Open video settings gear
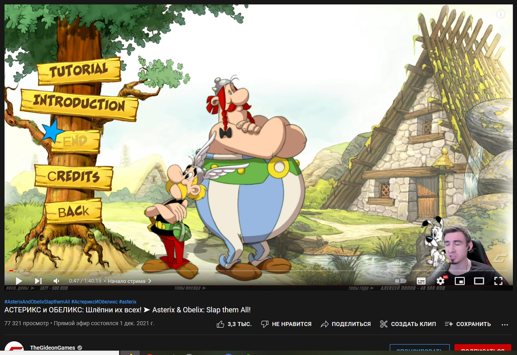 440,281
